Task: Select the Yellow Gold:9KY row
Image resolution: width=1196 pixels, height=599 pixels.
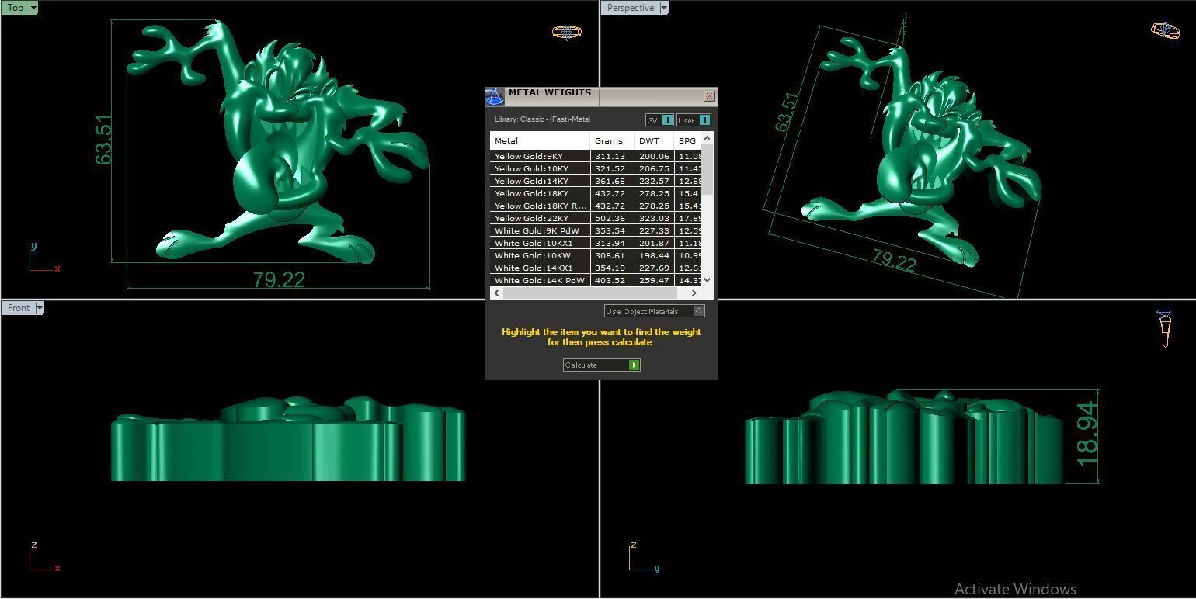Action: (596, 156)
